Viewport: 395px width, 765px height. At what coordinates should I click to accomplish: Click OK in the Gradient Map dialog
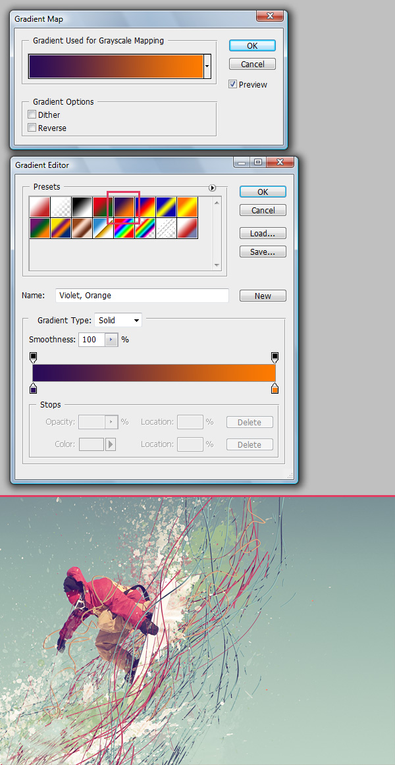pyautogui.click(x=252, y=45)
